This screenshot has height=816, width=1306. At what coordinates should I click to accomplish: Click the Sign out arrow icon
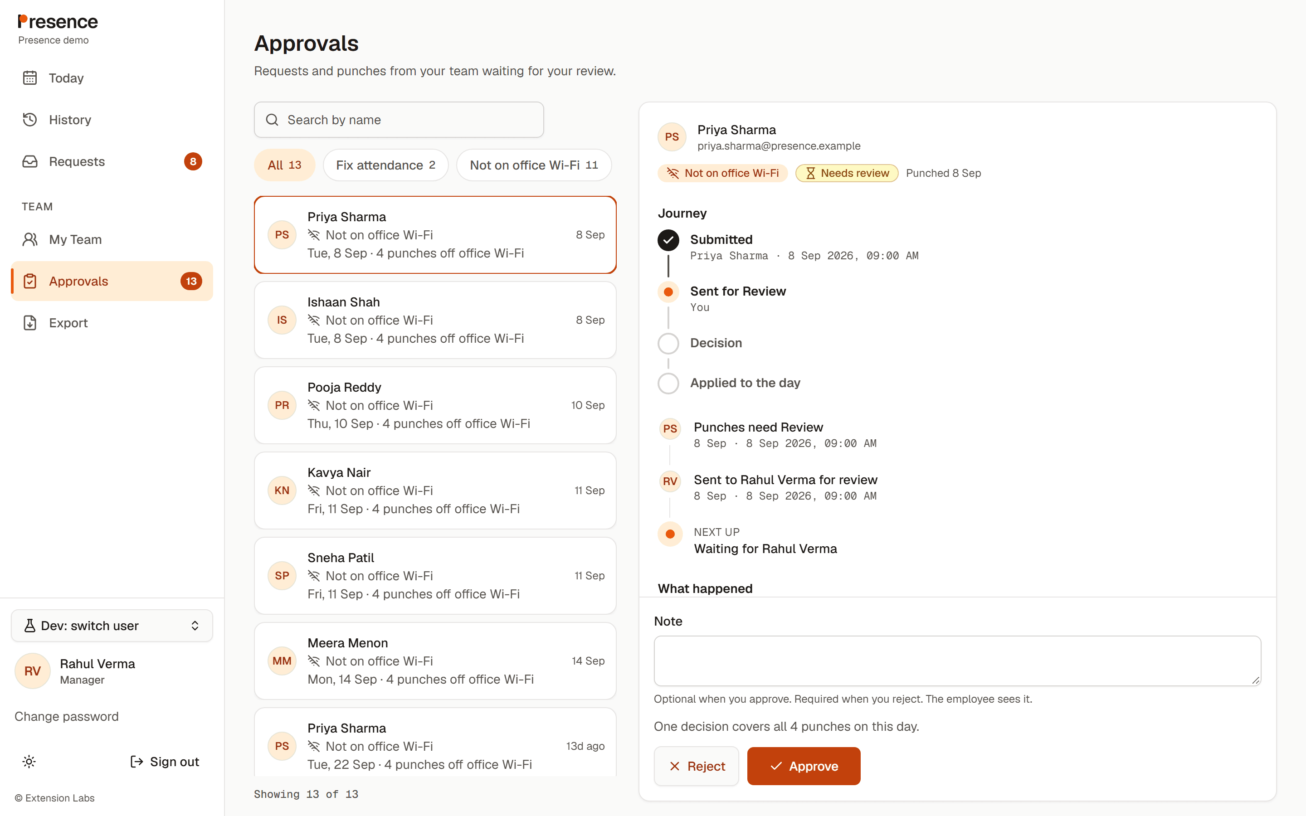136,762
